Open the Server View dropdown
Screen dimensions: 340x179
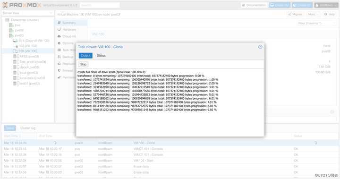pyautogui.click(x=27, y=13)
